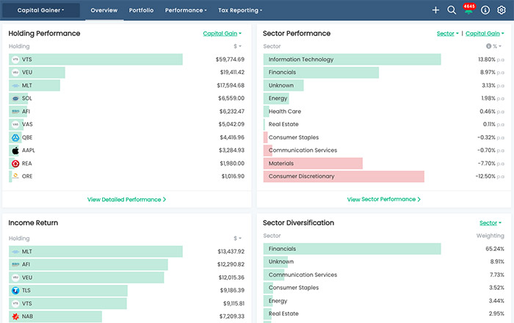Open search with the magnifier icon
Image resolution: width=514 pixels, height=323 pixels.
tap(452, 10)
